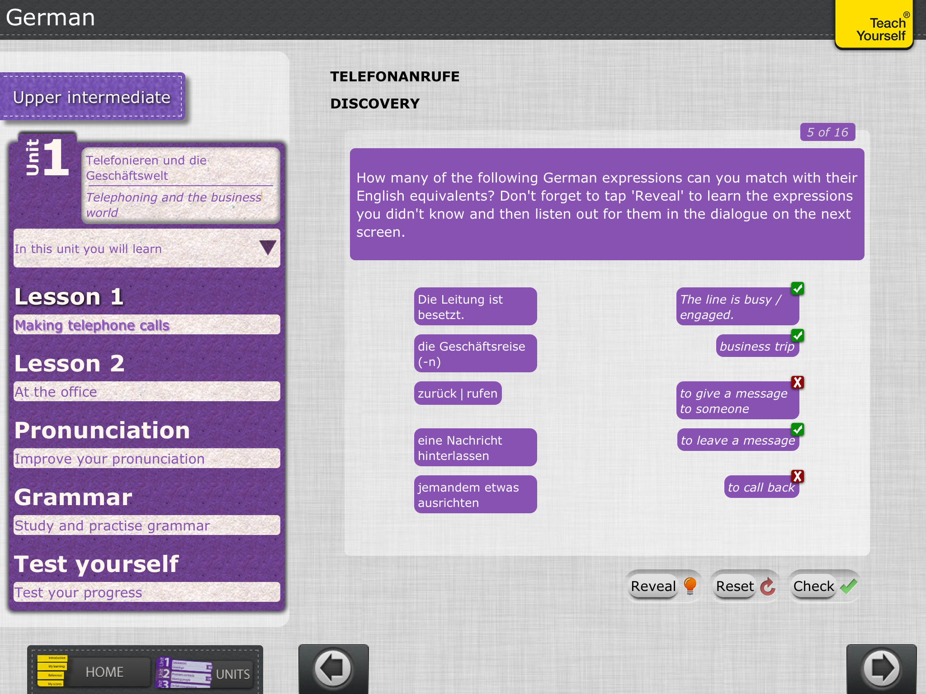The width and height of the screenshot is (926, 694).
Task: Click the Reset red arrow icon
Action: 767,586
